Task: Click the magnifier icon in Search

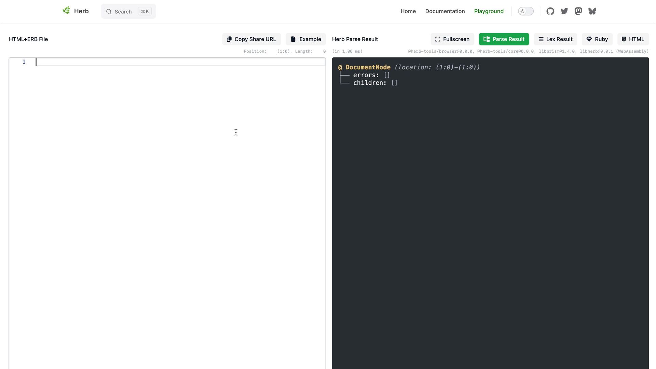Action: point(109,12)
